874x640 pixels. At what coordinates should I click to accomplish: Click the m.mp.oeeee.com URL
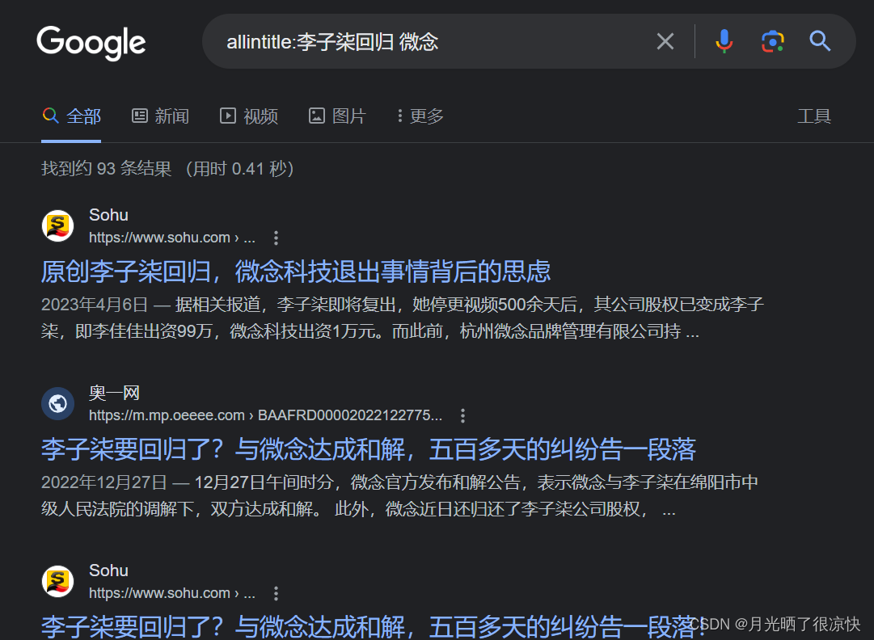tap(265, 415)
